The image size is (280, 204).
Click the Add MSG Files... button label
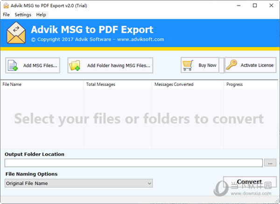tap(40, 65)
